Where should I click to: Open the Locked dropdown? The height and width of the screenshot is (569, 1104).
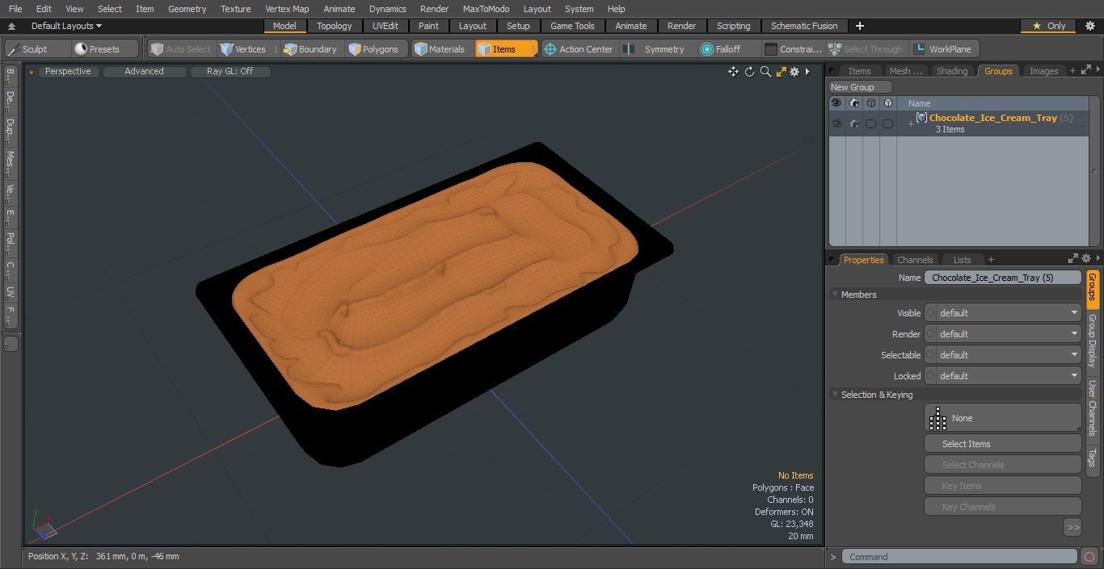1003,376
